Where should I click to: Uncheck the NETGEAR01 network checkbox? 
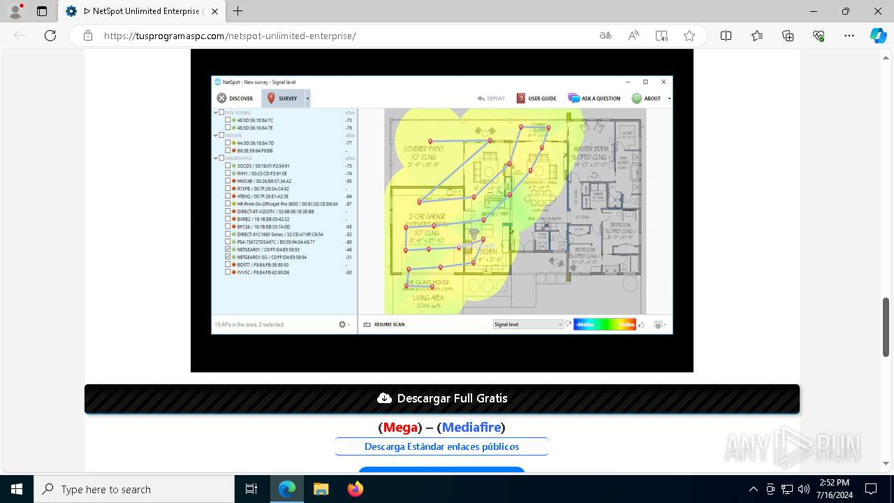pos(228,249)
